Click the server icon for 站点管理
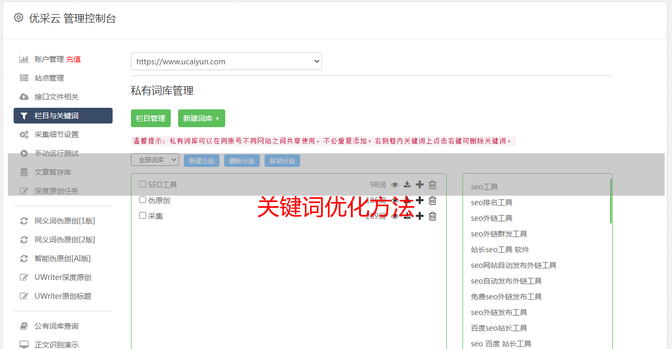Image resolution: width=672 pixels, height=349 pixels. 24,78
